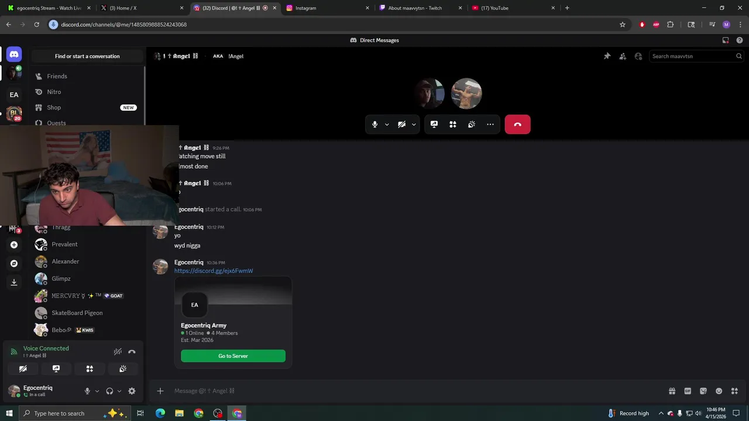Open more call options ellipsis
This screenshot has height=421, width=749.
pos(490,124)
